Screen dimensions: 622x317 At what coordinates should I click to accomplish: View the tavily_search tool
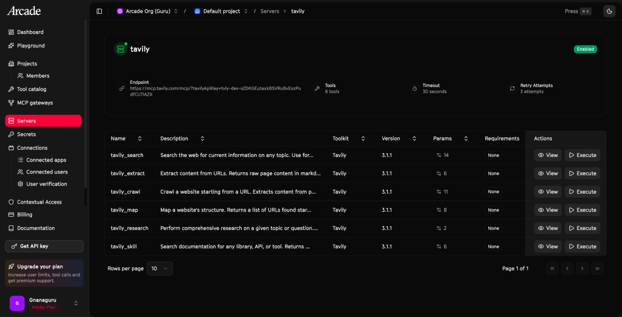(548, 155)
